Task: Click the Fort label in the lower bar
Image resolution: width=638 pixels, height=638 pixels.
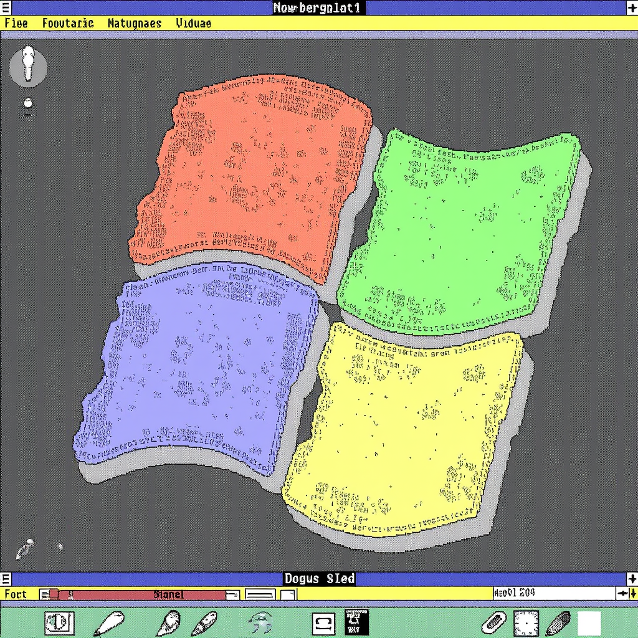Action: click(16, 594)
